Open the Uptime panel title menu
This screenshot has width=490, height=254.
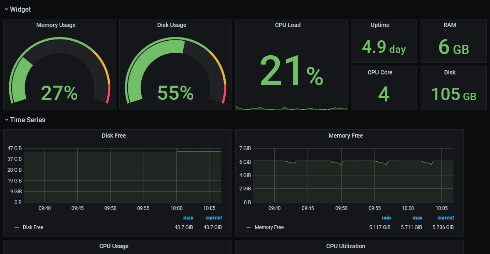(380, 25)
